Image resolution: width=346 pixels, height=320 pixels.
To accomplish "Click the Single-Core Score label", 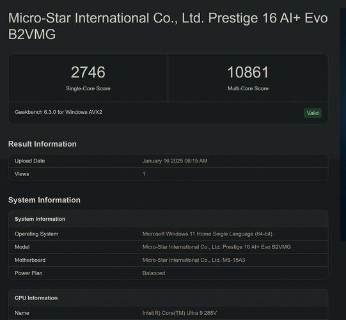I will click(88, 88).
